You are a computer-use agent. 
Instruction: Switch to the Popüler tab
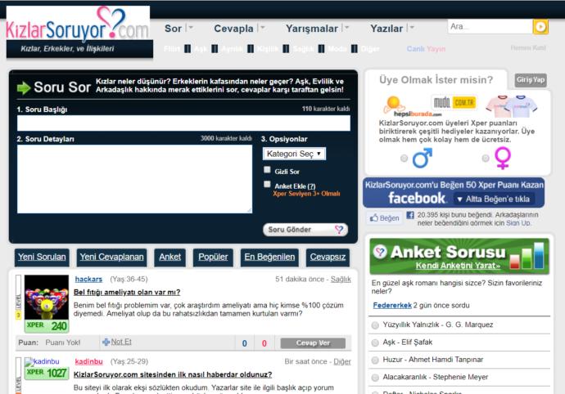tap(213, 257)
